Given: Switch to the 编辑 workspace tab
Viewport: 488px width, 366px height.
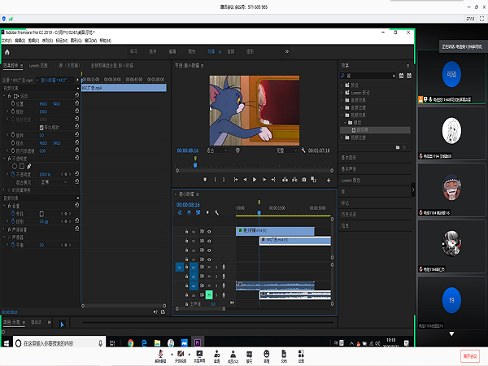Looking at the screenshot, I should (172, 50).
